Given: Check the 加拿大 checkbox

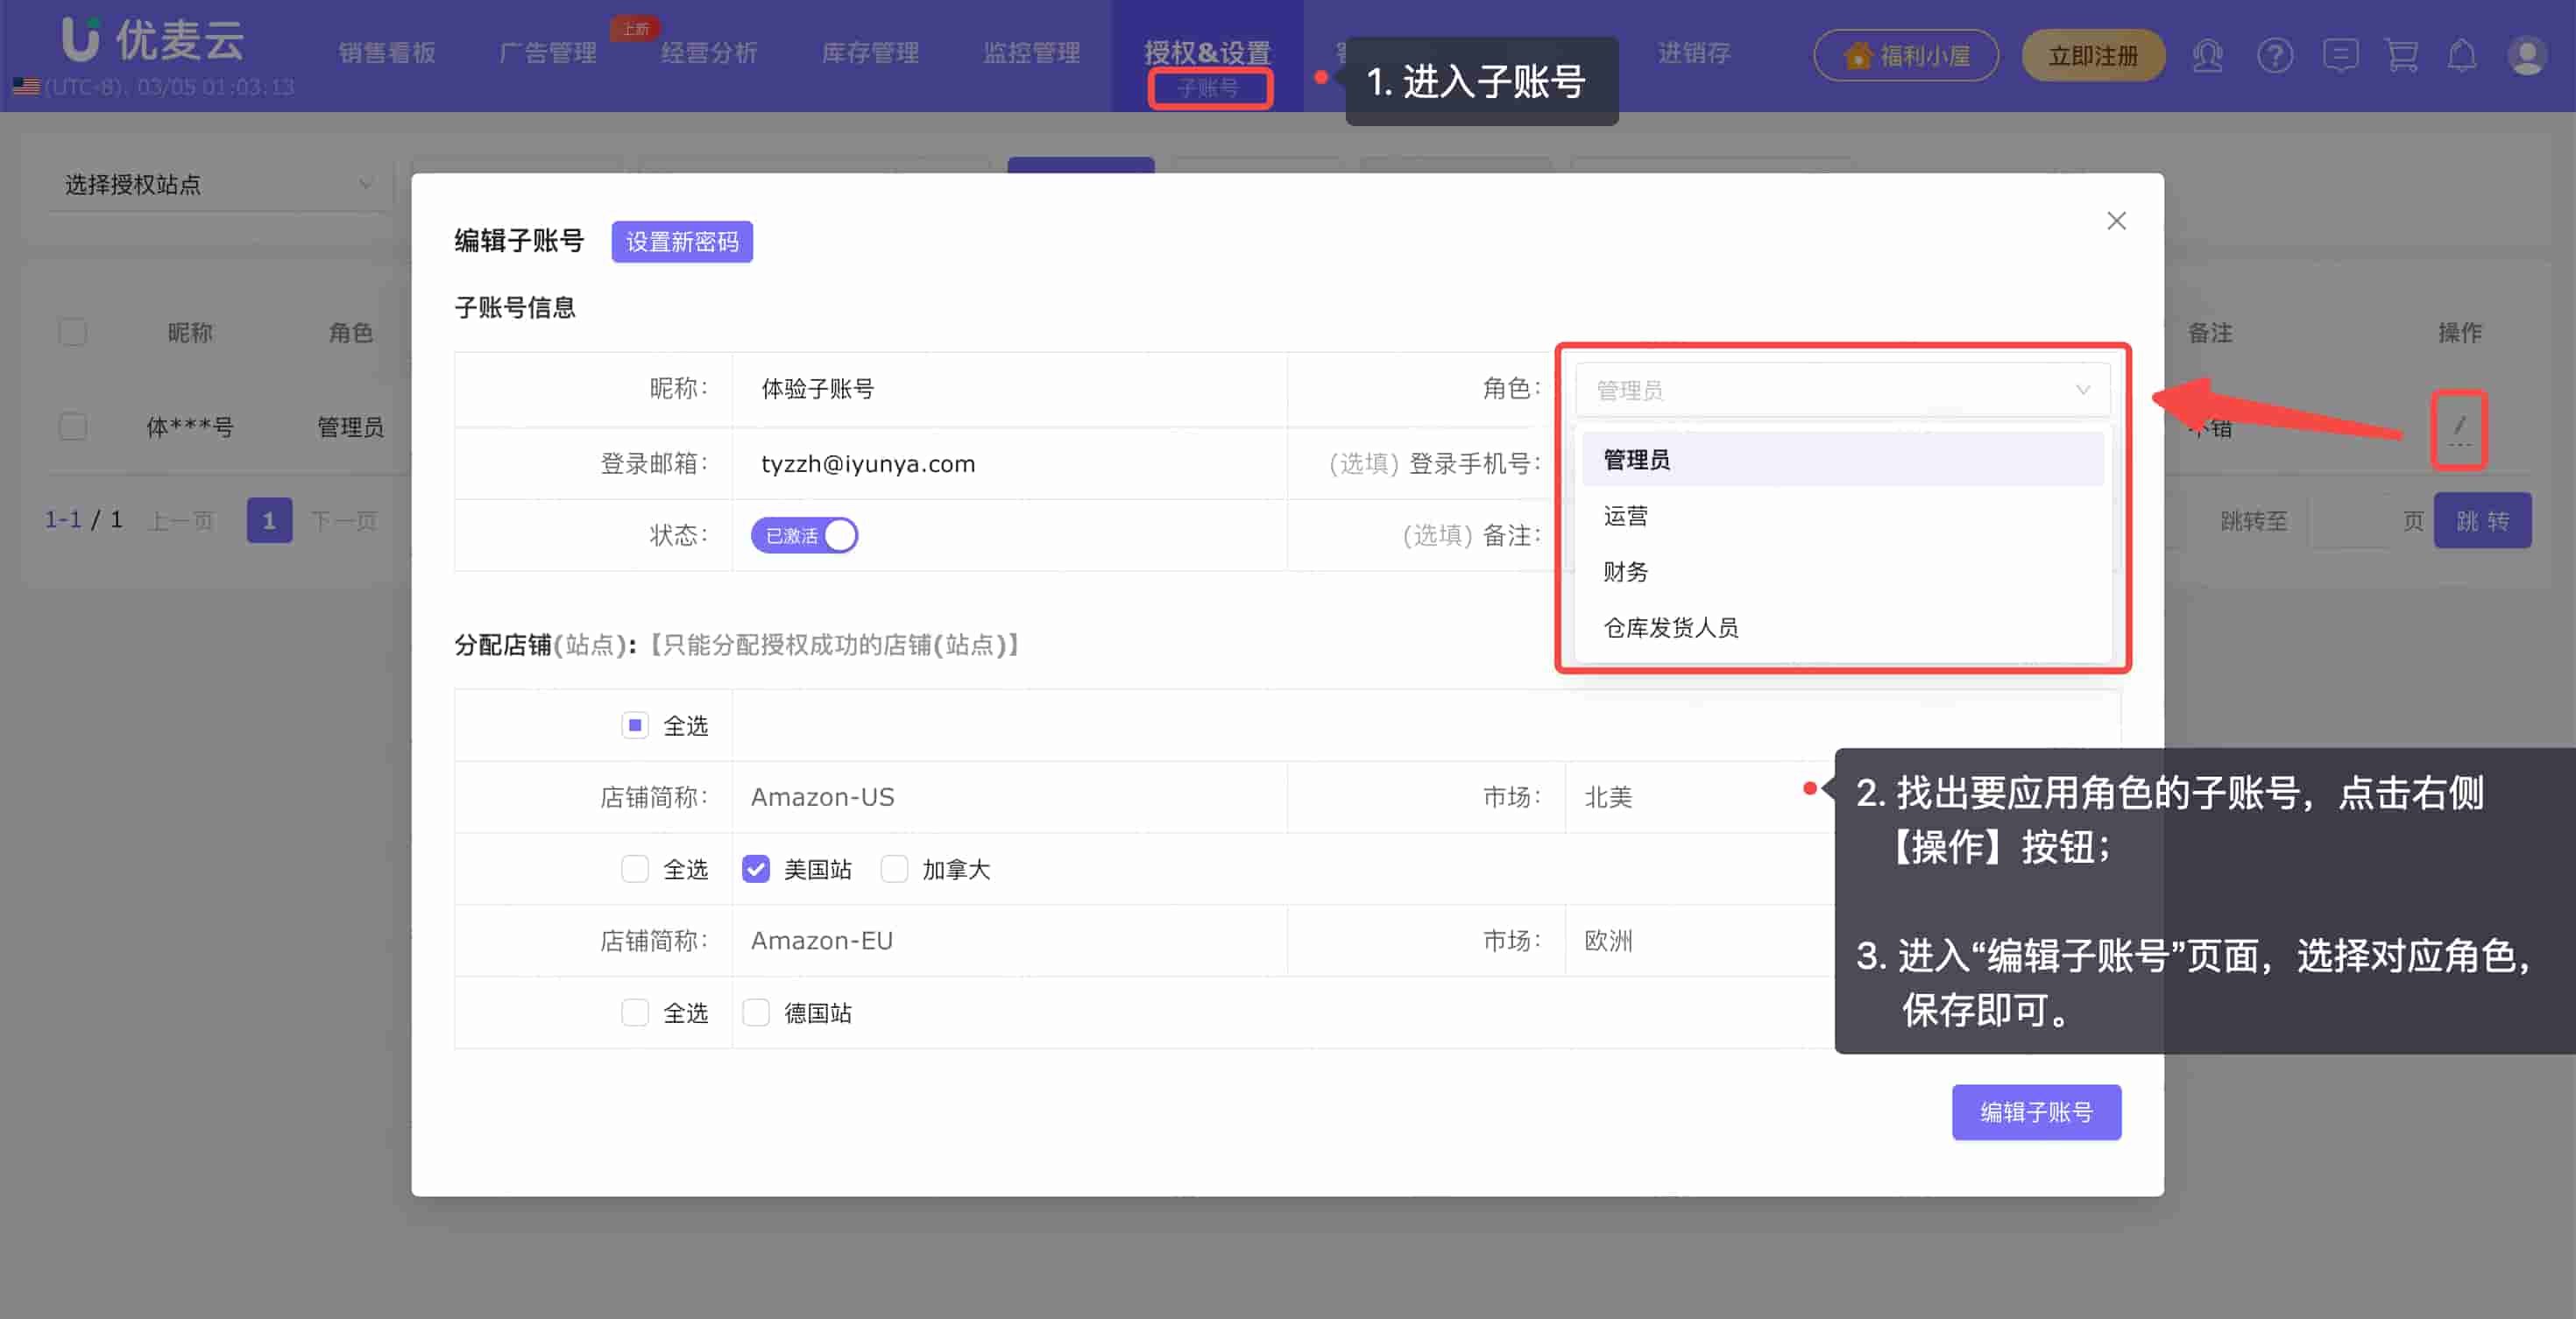Looking at the screenshot, I should tap(894, 870).
